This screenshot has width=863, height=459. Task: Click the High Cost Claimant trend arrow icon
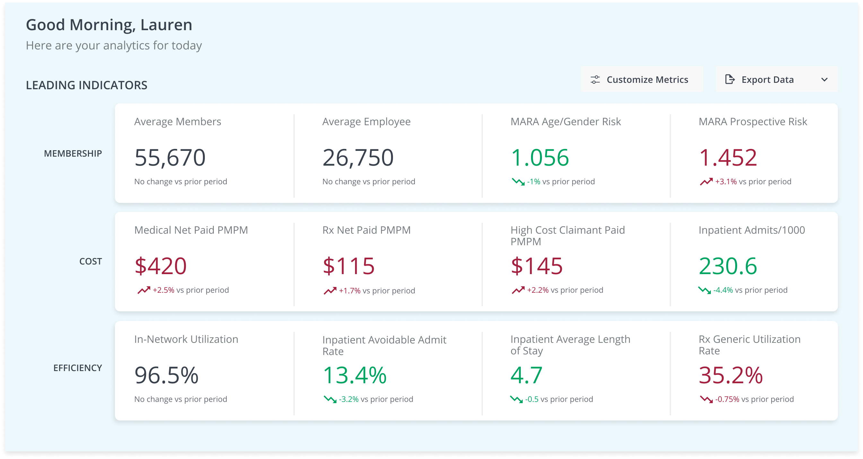[518, 290]
